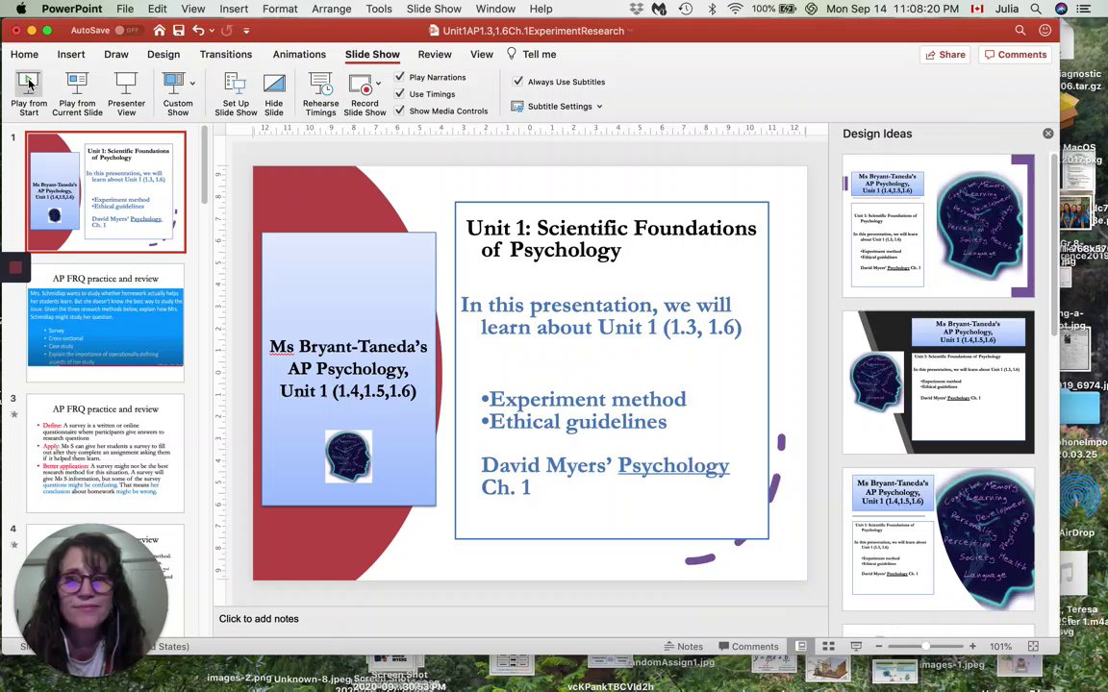Open the Apple menu

coord(20,10)
